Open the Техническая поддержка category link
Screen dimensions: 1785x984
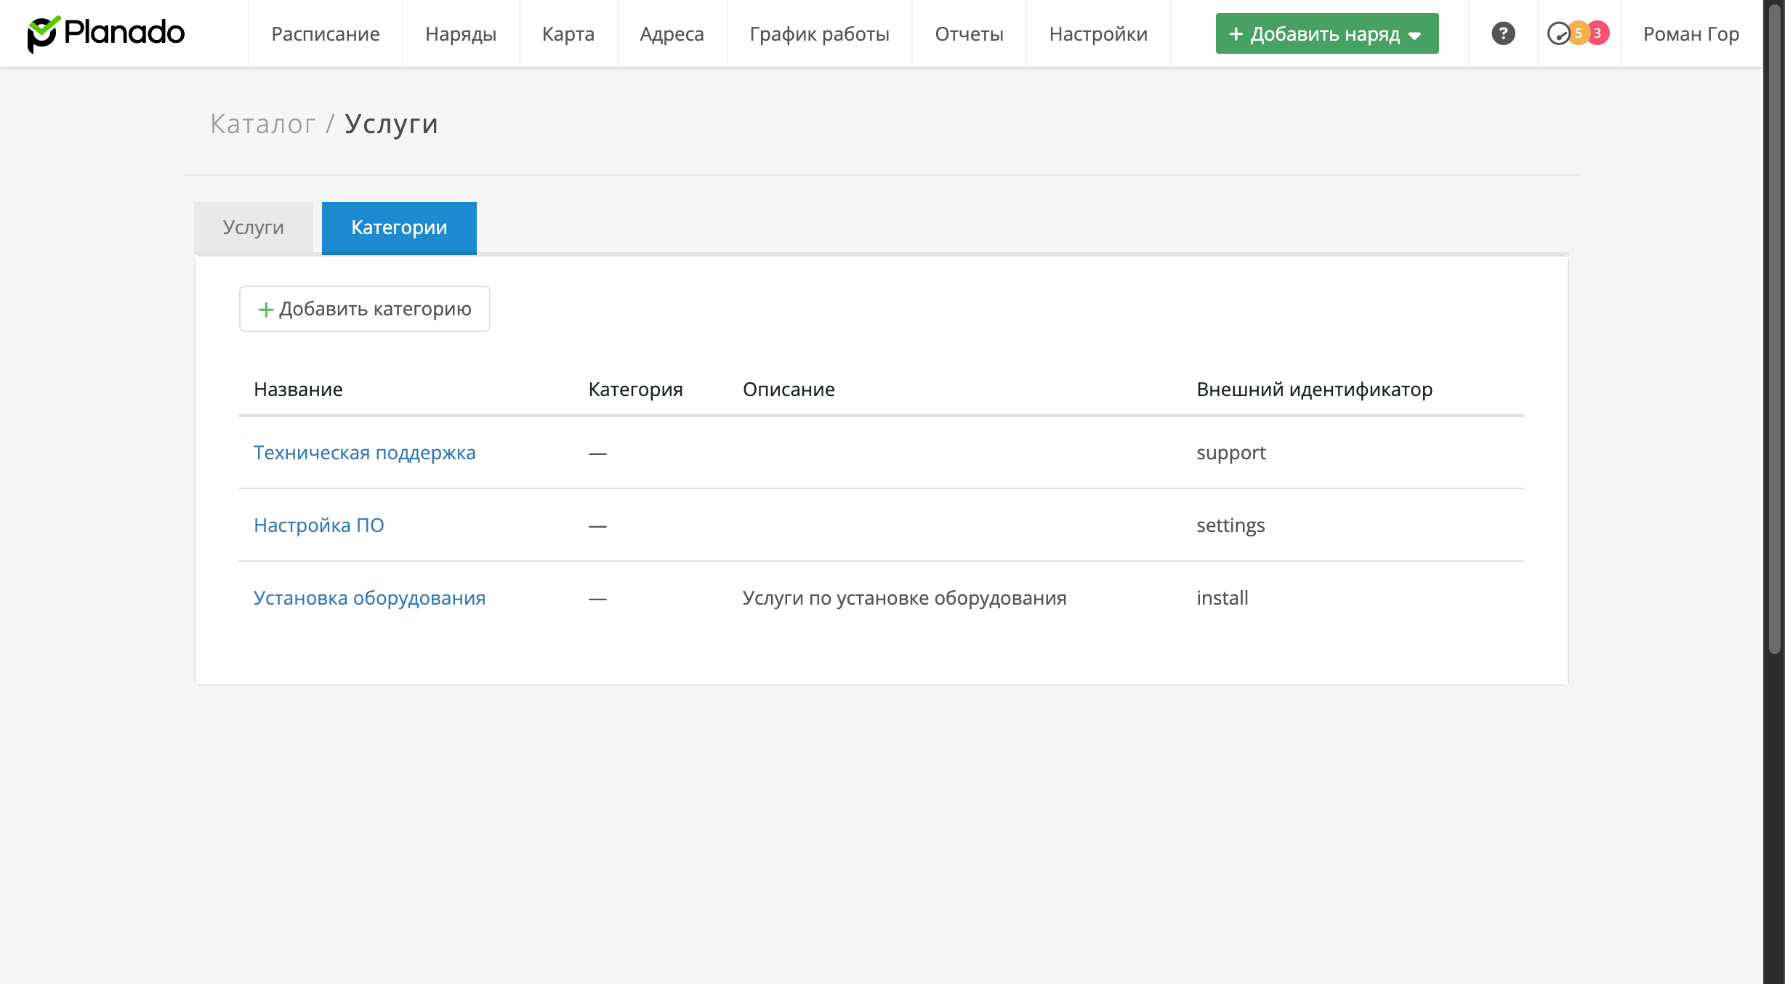coord(364,453)
